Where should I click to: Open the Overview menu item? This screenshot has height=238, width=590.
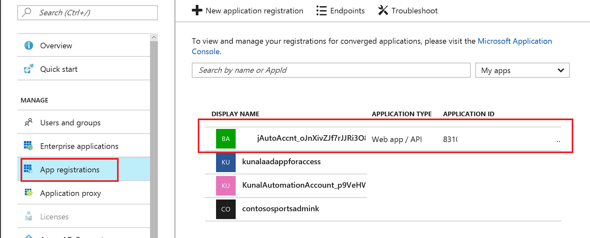(84, 45)
